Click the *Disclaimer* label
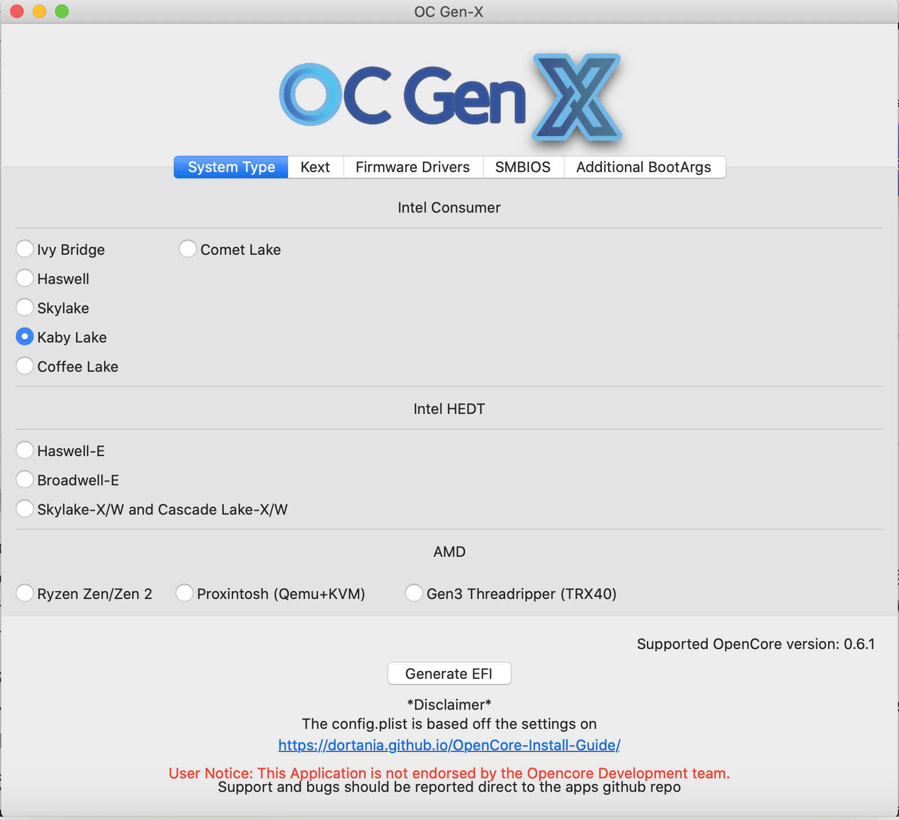This screenshot has height=820, width=899. [x=449, y=705]
